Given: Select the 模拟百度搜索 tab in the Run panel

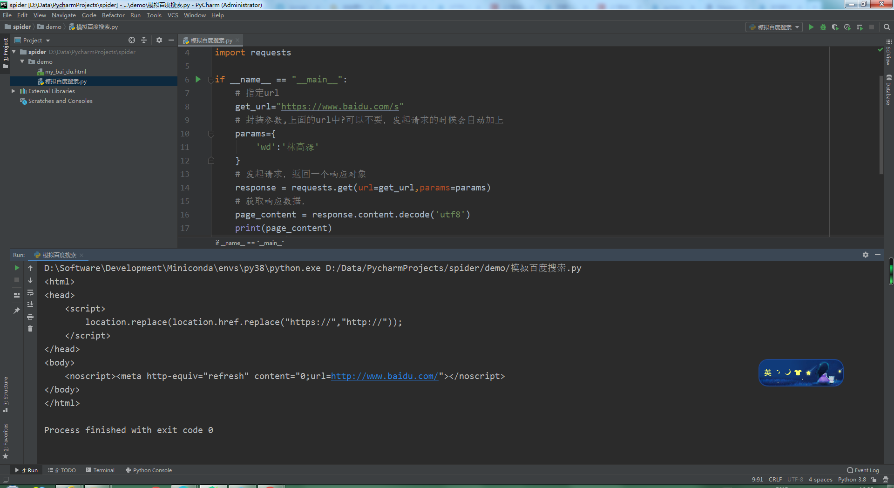Looking at the screenshot, I should coord(59,255).
